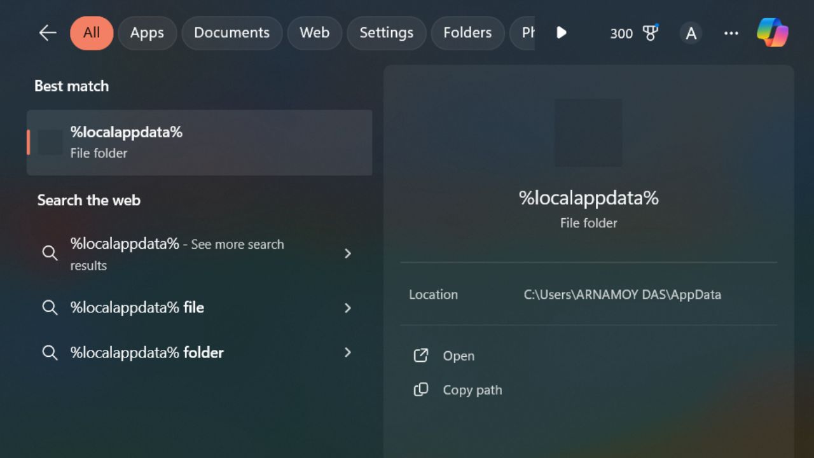Viewport: 814px width, 458px height.
Task: Click the Microsoft Rewards 300 points counter
Action: coord(621,34)
